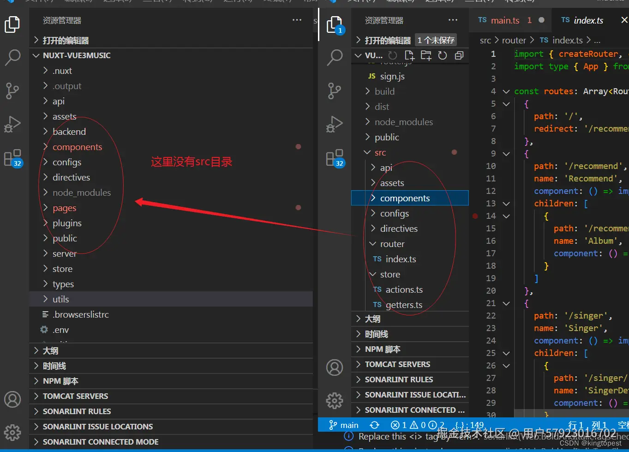This screenshot has width=629, height=452.
Task: Close the index.ts editor tab
Action: point(624,20)
